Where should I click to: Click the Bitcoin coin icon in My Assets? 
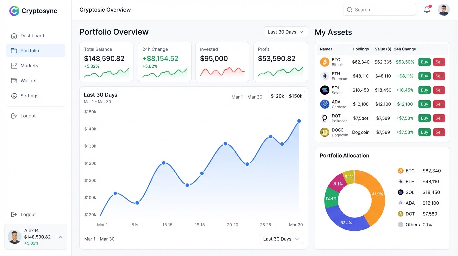click(x=325, y=62)
